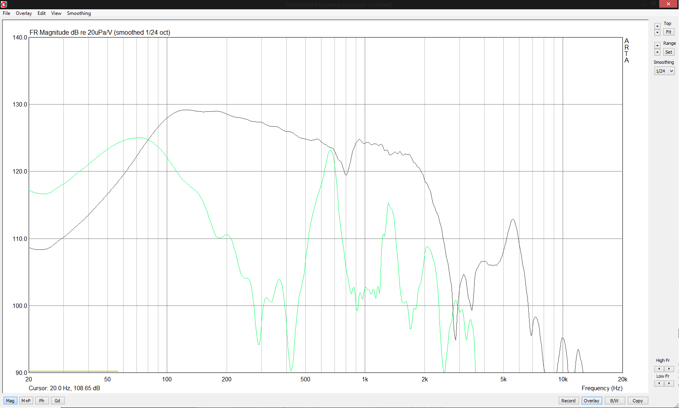The height and width of the screenshot is (408, 679).
Task: Open the Overlay menu
Action: click(x=24, y=13)
